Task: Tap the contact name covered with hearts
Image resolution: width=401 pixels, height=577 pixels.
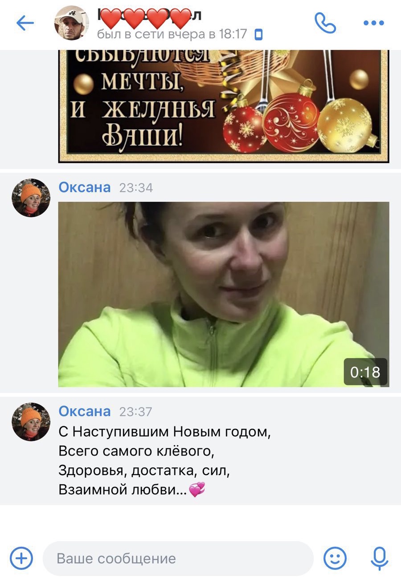Action: coord(149,16)
